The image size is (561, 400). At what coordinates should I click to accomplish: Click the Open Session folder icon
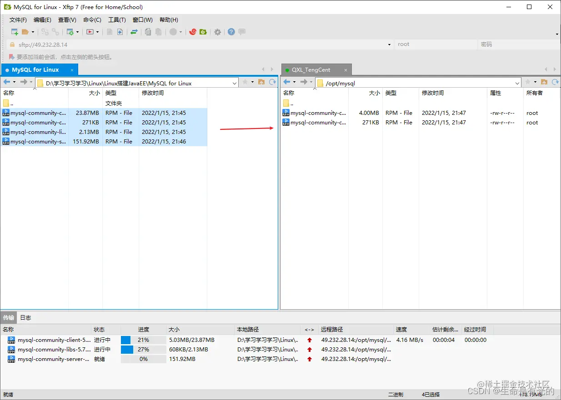pos(25,32)
